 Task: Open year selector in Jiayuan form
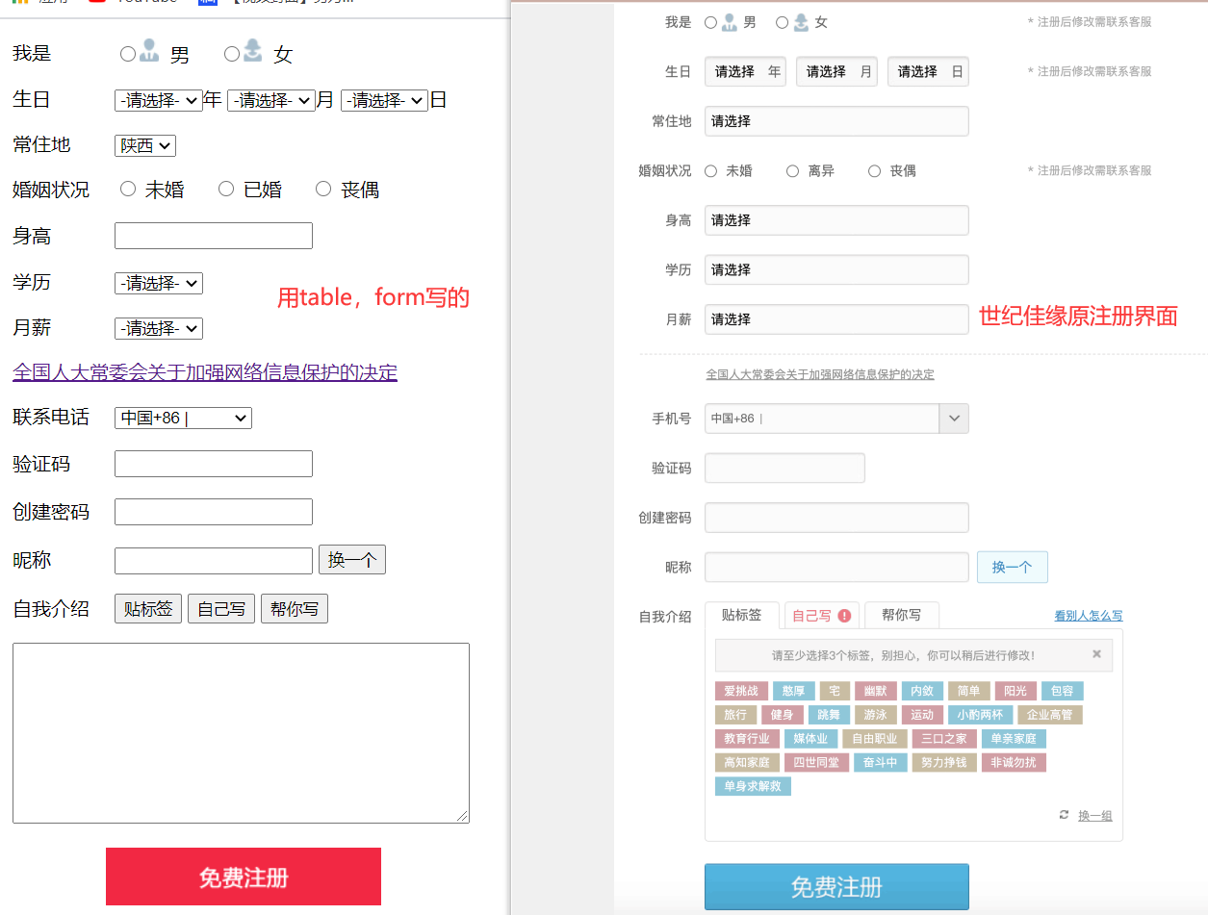tap(745, 71)
